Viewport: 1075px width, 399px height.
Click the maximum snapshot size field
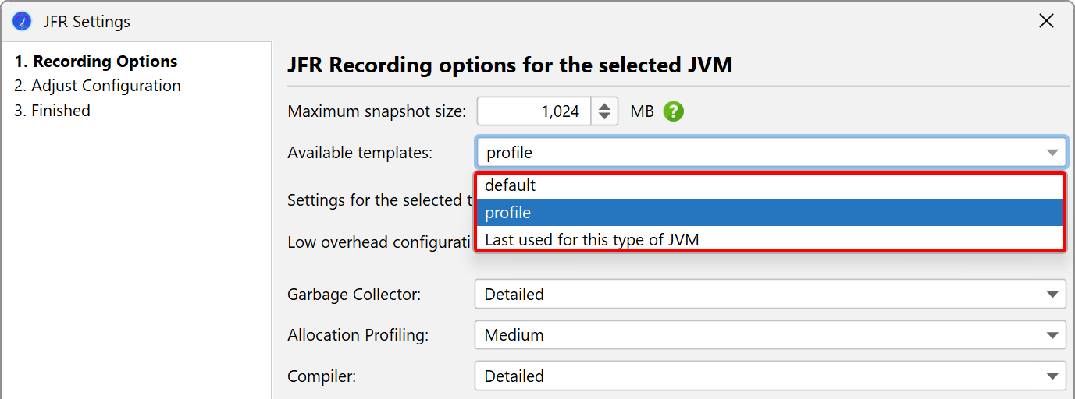(x=534, y=111)
